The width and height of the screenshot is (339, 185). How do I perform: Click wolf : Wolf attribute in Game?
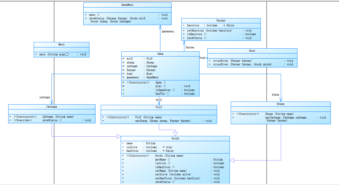coord(137,58)
